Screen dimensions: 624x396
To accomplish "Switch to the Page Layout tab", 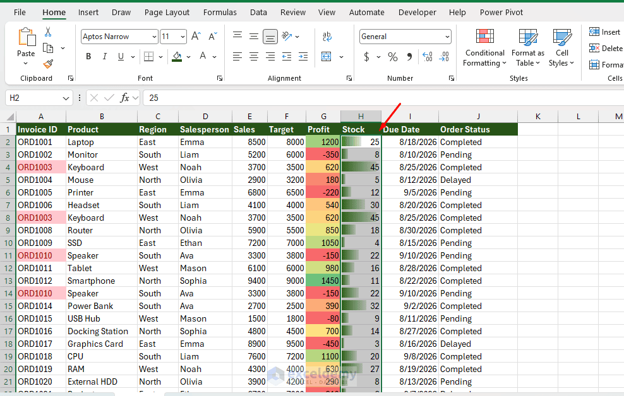I will click(167, 13).
